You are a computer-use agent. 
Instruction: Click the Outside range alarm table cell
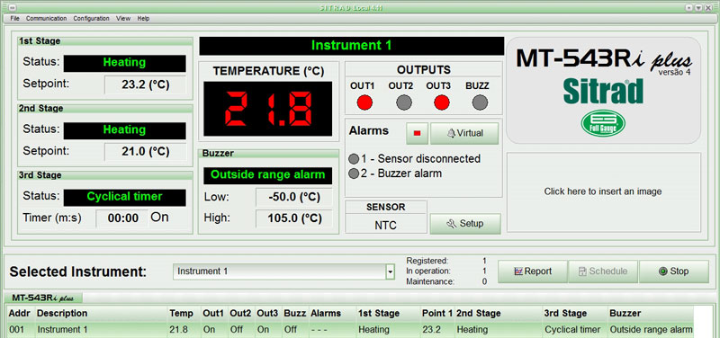click(x=651, y=329)
